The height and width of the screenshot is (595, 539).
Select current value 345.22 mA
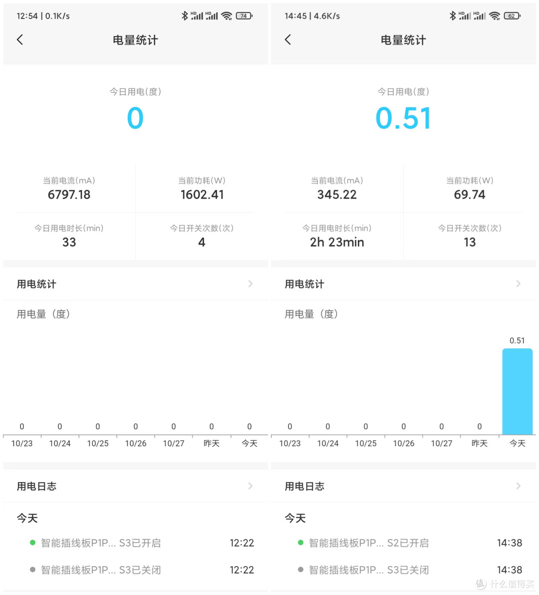click(337, 195)
